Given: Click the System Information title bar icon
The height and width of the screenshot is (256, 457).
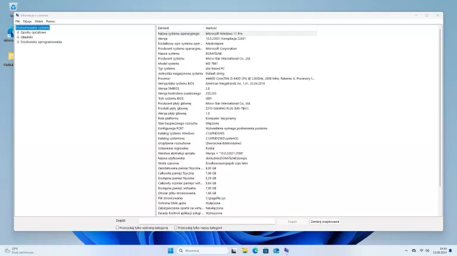Looking at the screenshot, I should [x=17, y=15].
